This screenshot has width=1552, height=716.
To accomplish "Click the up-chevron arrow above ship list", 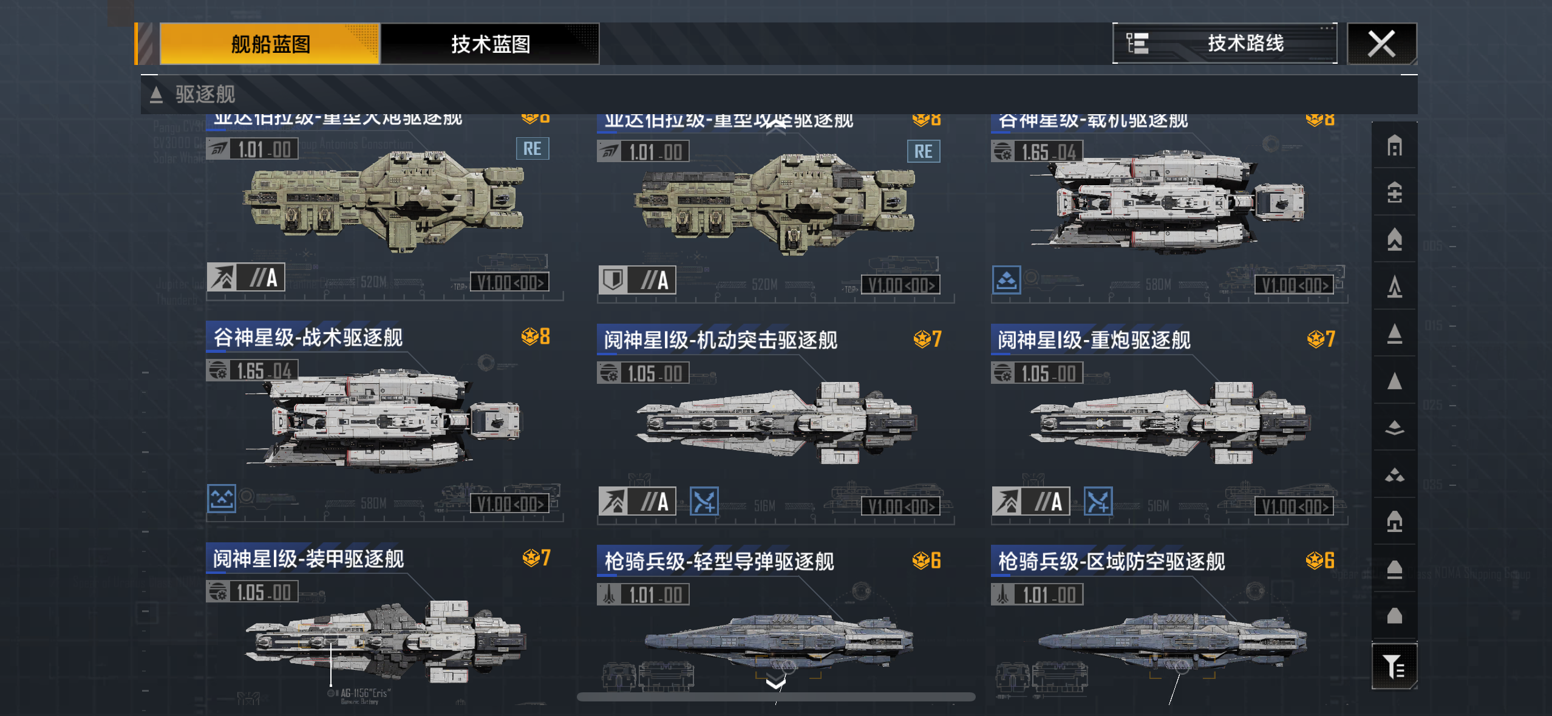I will click(x=775, y=128).
